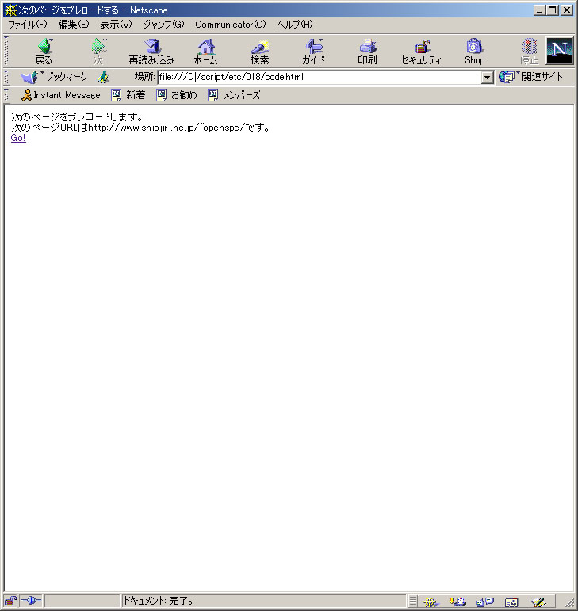Minimize the Netscape window
The width and height of the screenshot is (578, 611).
pos(539,10)
